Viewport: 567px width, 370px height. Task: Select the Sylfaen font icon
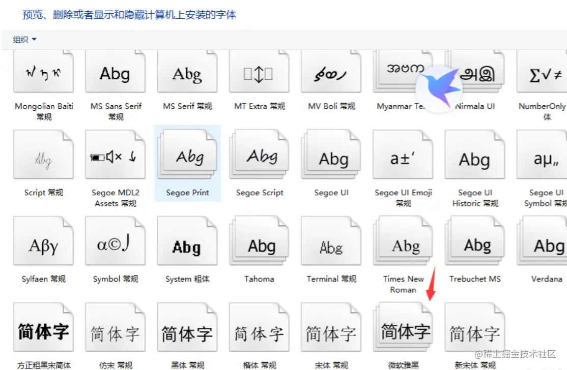coord(44,241)
